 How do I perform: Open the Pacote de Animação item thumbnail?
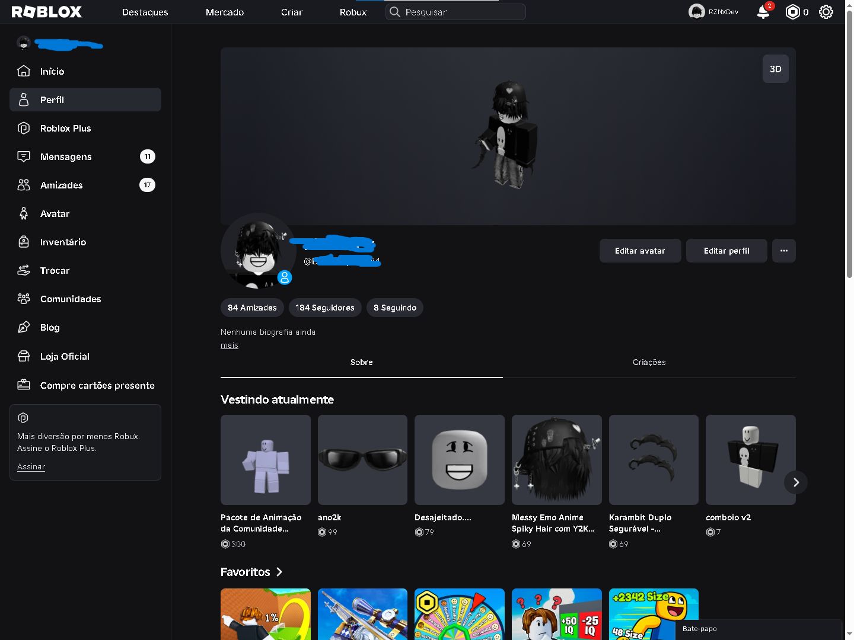click(266, 460)
